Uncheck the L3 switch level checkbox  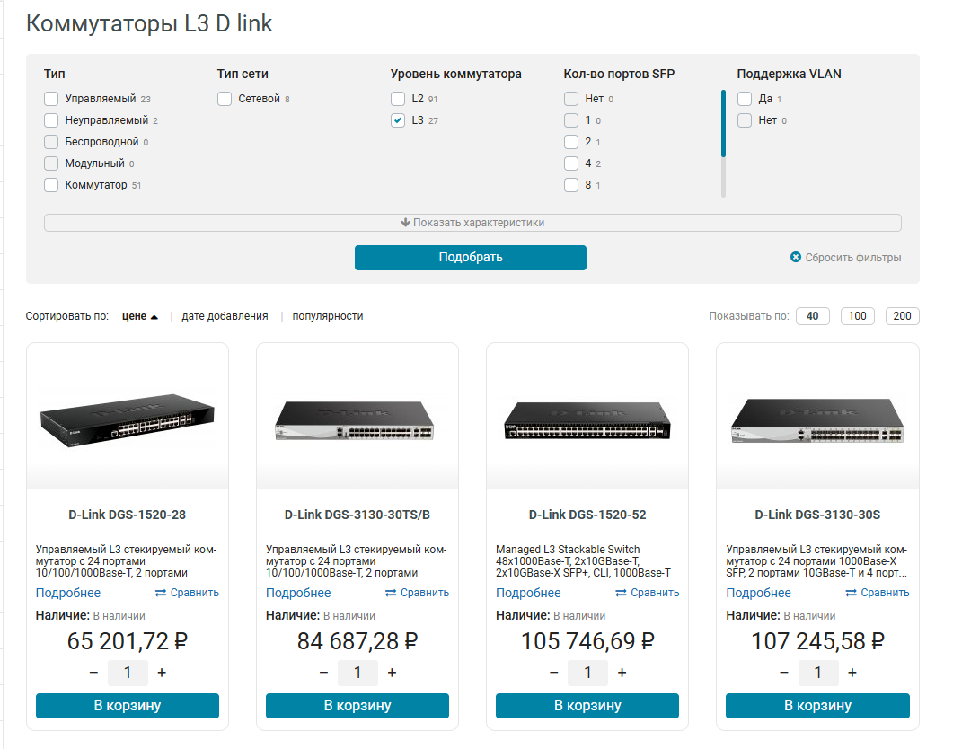pyautogui.click(x=398, y=120)
